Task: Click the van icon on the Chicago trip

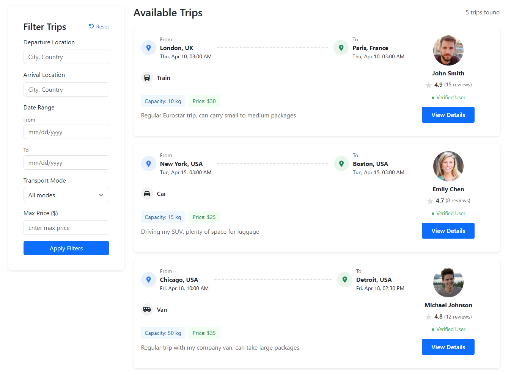Action: click(x=147, y=309)
